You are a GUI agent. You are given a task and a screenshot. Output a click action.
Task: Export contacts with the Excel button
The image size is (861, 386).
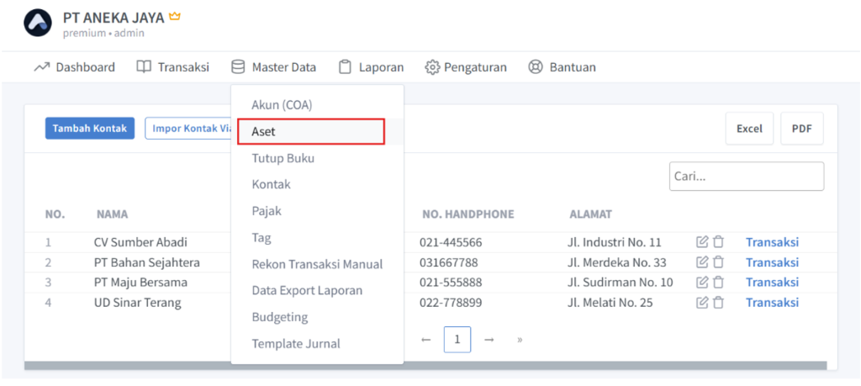(749, 129)
